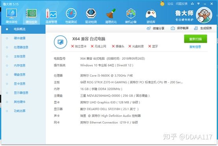Launch the 性能测试 performance benchmark
Viewport: 218px width, 146px height.
pyautogui.click(x=71, y=16)
